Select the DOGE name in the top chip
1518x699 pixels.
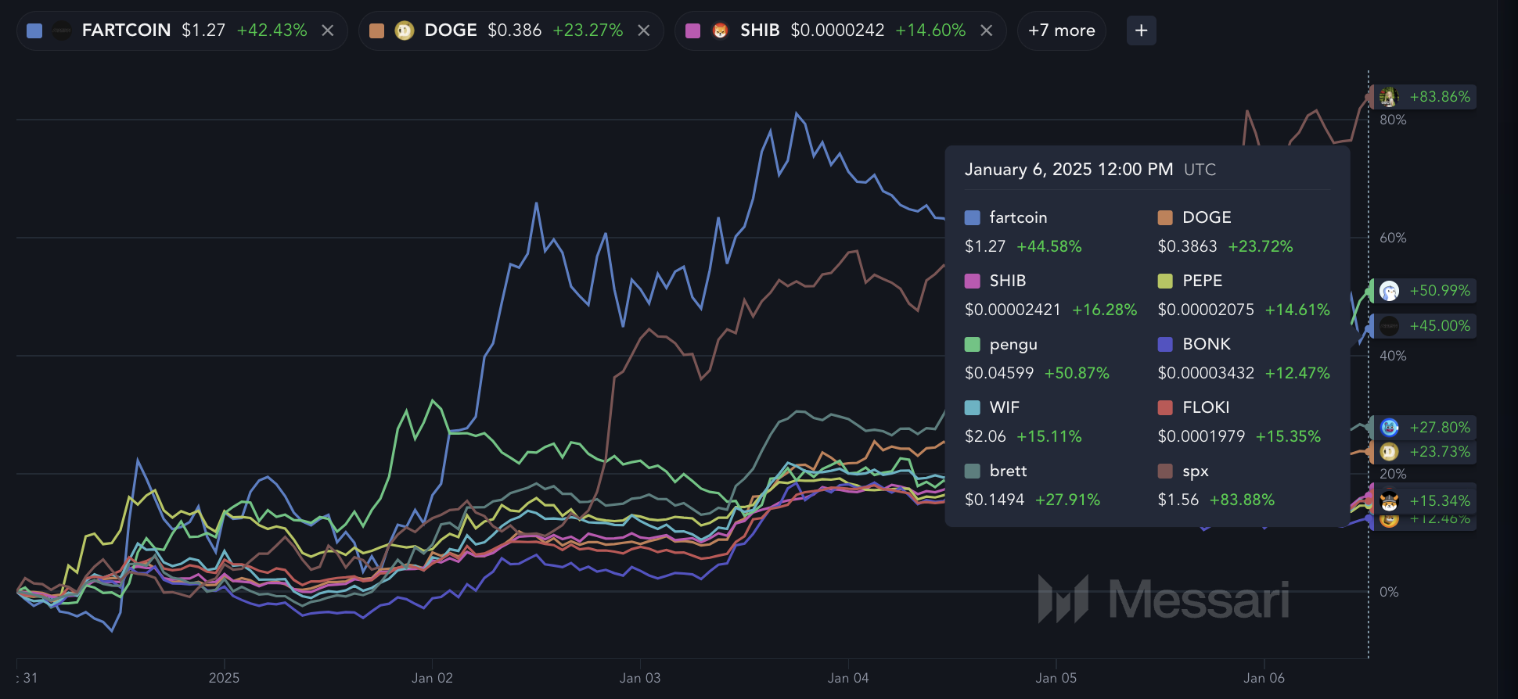click(x=451, y=30)
